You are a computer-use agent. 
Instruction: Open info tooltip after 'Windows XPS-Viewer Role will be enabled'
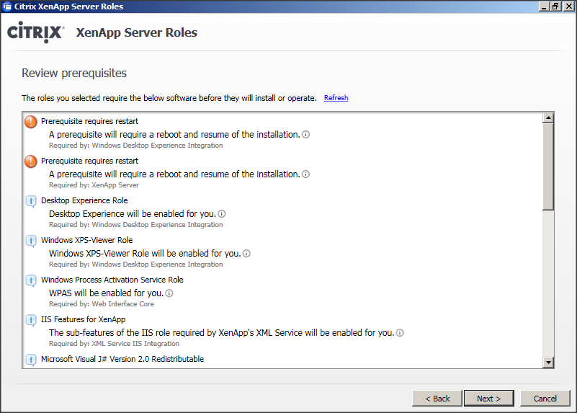(x=246, y=254)
